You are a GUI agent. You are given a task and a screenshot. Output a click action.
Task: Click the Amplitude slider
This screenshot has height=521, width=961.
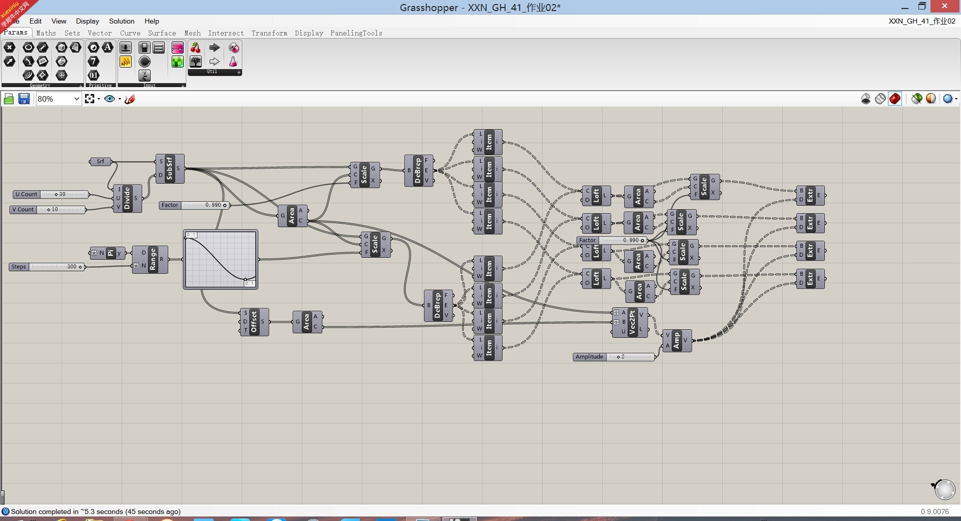click(615, 357)
